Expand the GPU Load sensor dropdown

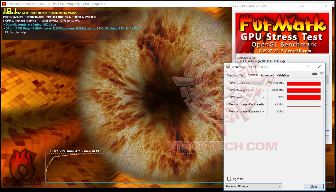263,97
